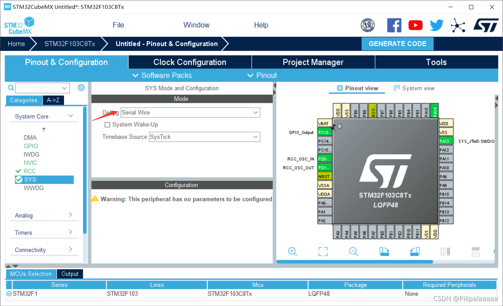Select DMA in System Core
Viewport: 503px width, 306px height.
[x=30, y=137]
